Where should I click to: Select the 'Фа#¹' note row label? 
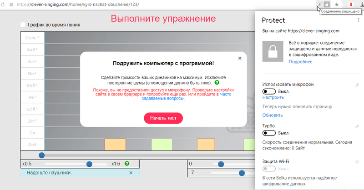point(32,50)
